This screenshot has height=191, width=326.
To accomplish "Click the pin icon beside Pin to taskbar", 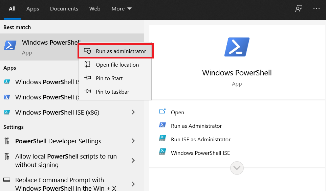I will pyautogui.click(x=88, y=91).
